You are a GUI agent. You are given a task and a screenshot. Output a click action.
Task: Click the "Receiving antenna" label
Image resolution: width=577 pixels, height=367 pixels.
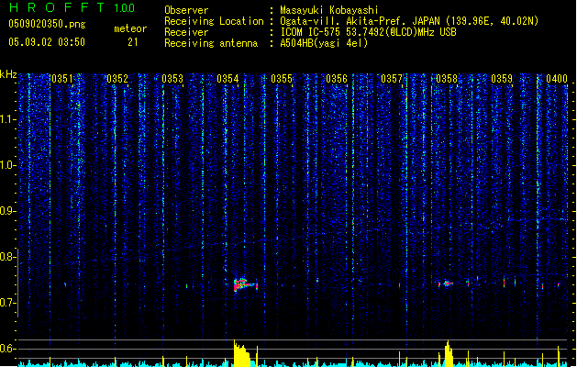tap(211, 43)
